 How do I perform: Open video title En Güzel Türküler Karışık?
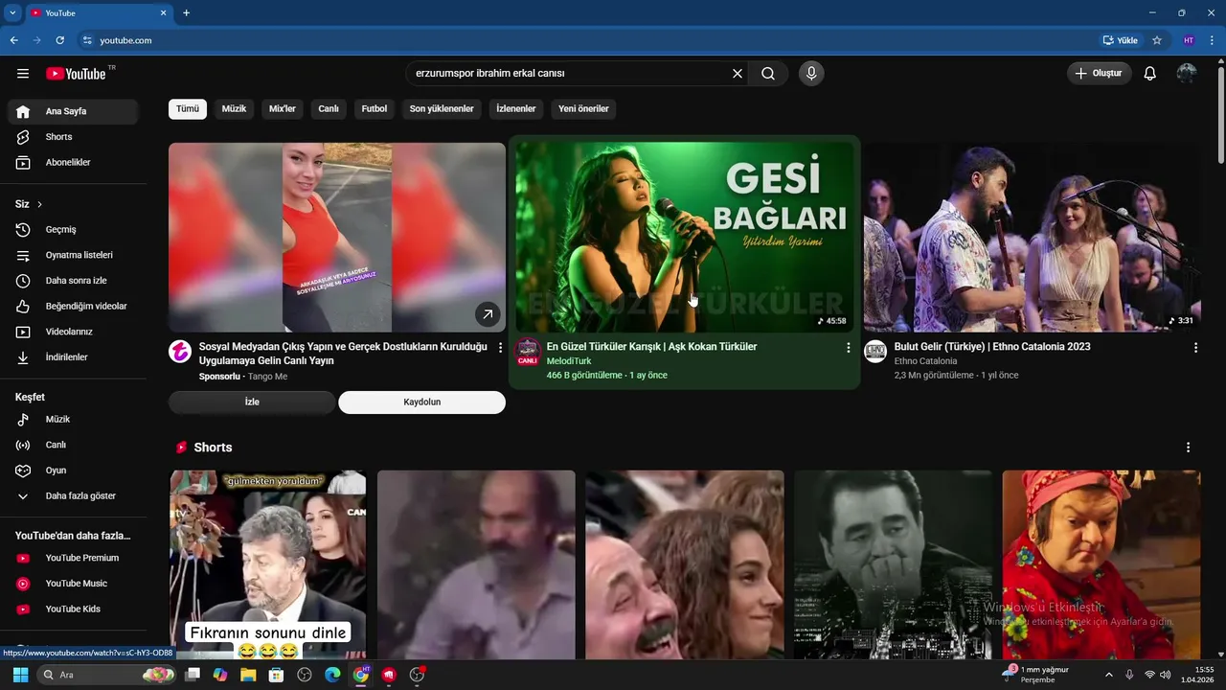651,347
